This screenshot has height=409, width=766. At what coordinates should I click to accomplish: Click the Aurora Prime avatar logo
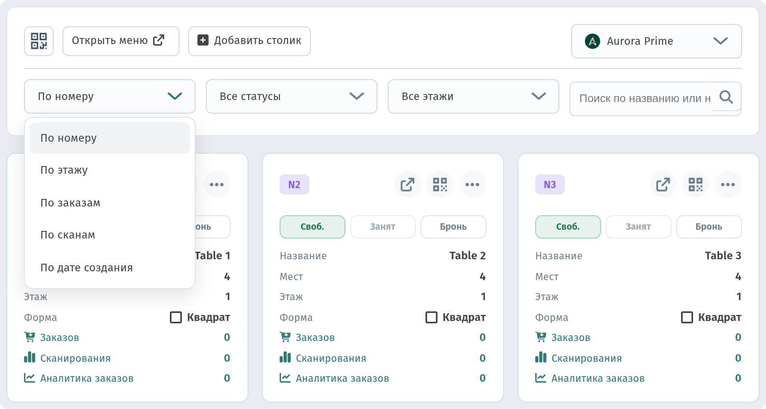(593, 41)
